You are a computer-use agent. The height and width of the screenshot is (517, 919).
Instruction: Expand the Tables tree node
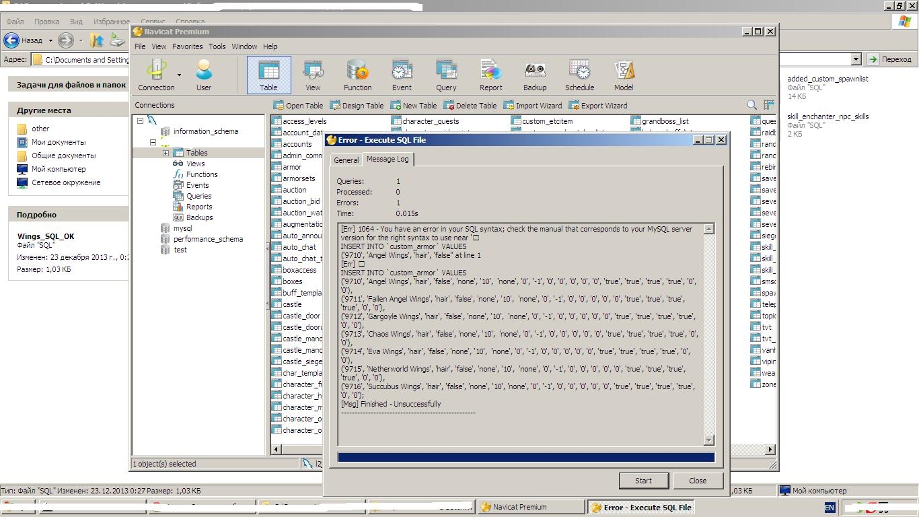(x=166, y=153)
